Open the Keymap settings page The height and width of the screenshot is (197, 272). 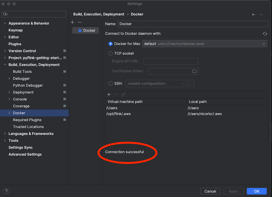16,30
